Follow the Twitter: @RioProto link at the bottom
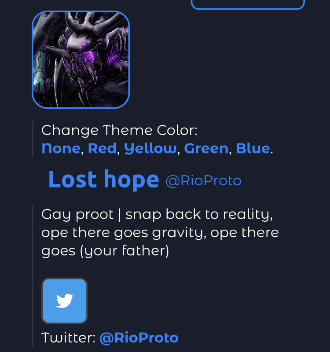This screenshot has height=352, width=330. click(139, 337)
